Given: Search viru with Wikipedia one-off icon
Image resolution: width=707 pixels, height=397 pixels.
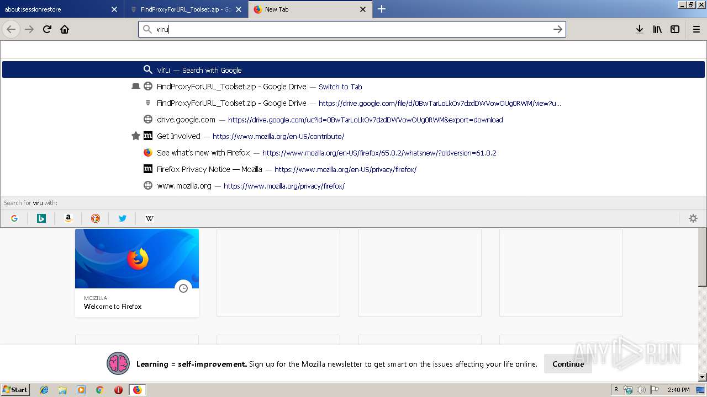Looking at the screenshot, I should point(150,218).
